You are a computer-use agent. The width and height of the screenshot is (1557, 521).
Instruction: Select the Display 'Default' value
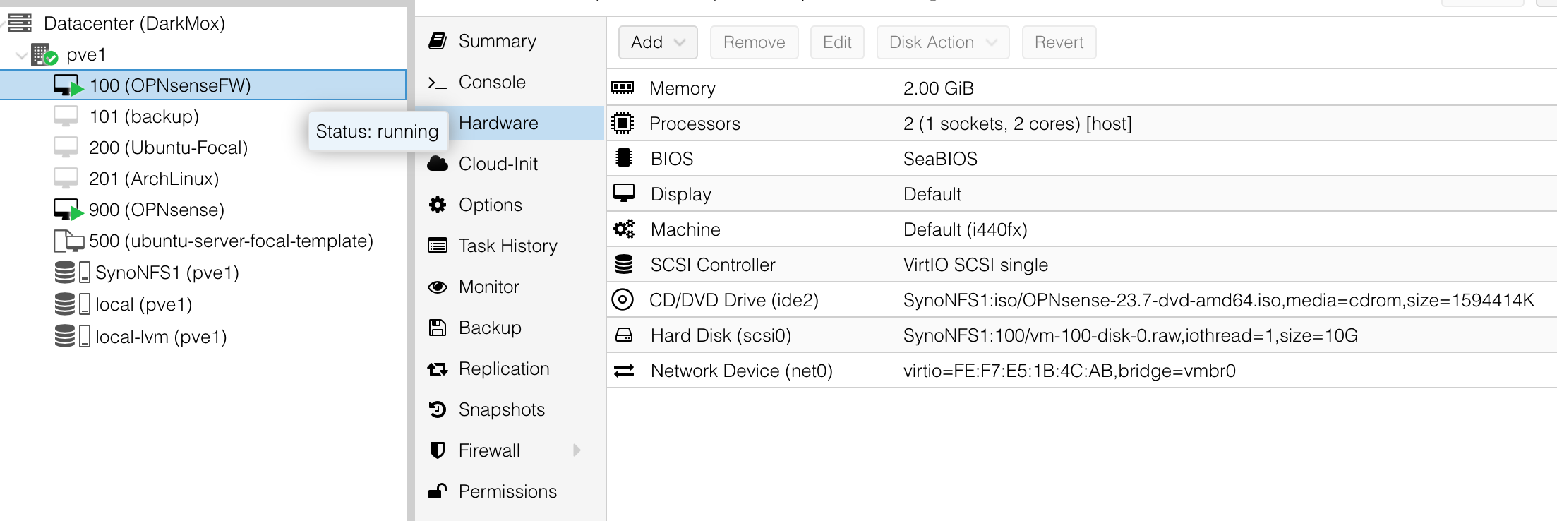coord(932,194)
